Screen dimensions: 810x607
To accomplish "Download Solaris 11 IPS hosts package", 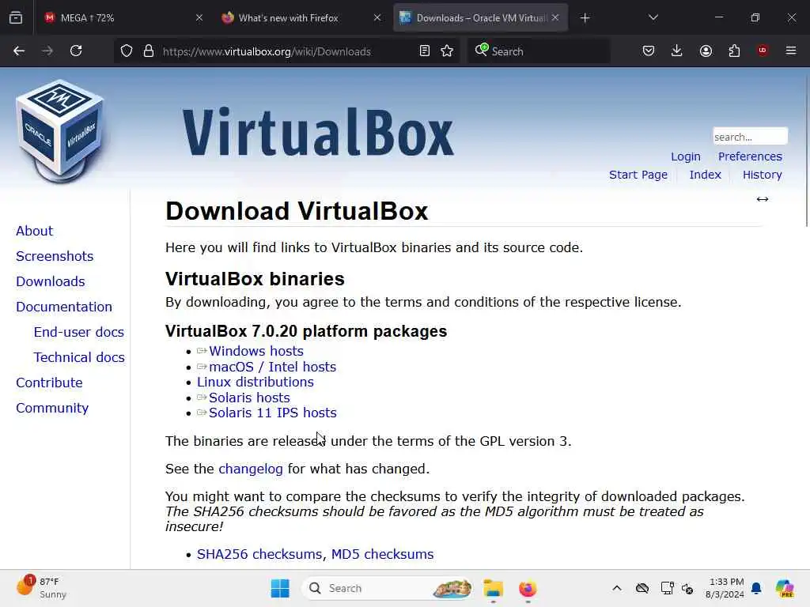I will tap(273, 413).
